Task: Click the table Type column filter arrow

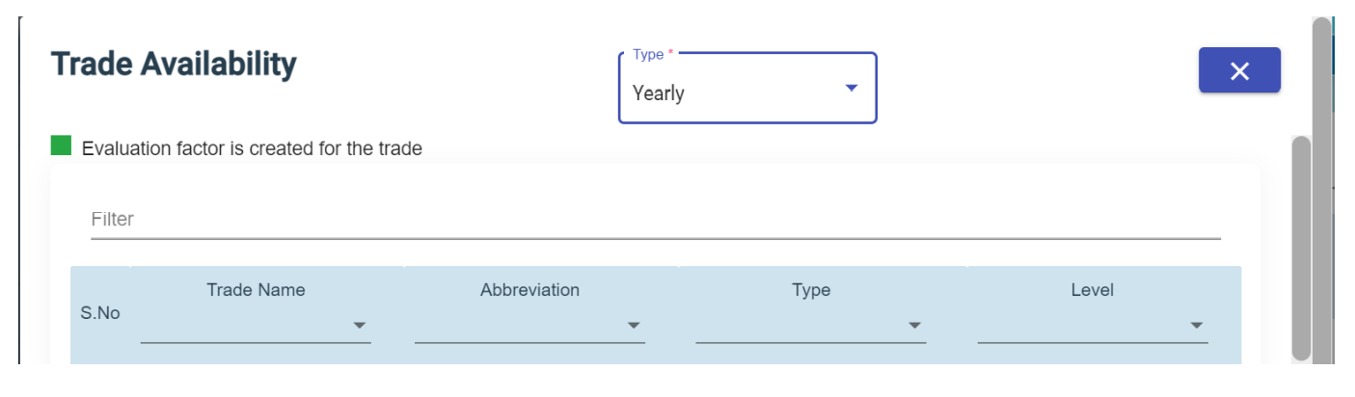Action: pyautogui.click(x=914, y=326)
